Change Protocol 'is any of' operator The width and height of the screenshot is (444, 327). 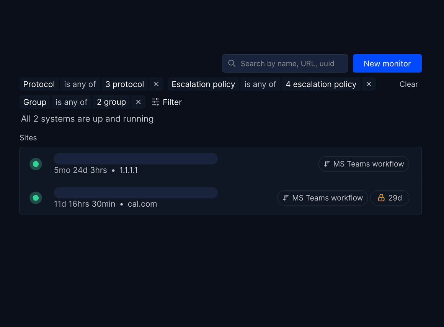click(x=80, y=84)
